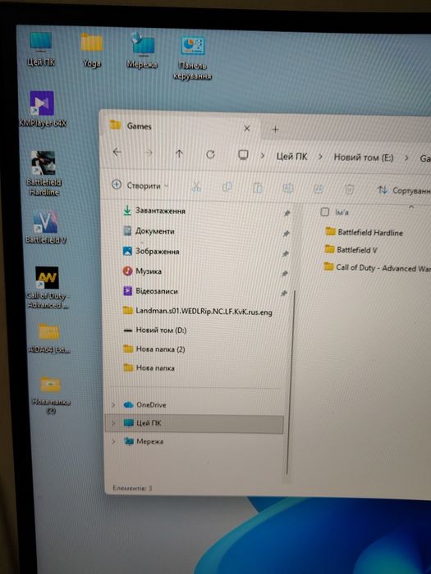Unpin Завантаження using its pin icon

(x=287, y=213)
